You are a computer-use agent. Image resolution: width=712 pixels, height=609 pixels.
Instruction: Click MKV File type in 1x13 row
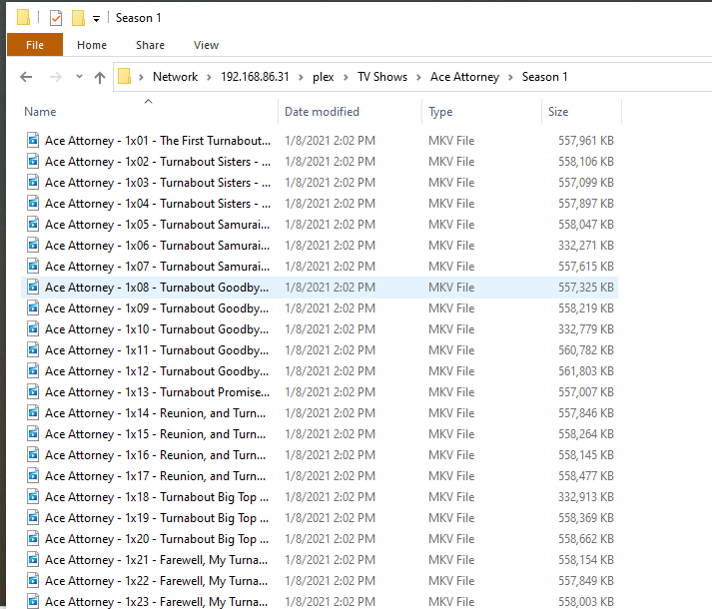[451, 392]
